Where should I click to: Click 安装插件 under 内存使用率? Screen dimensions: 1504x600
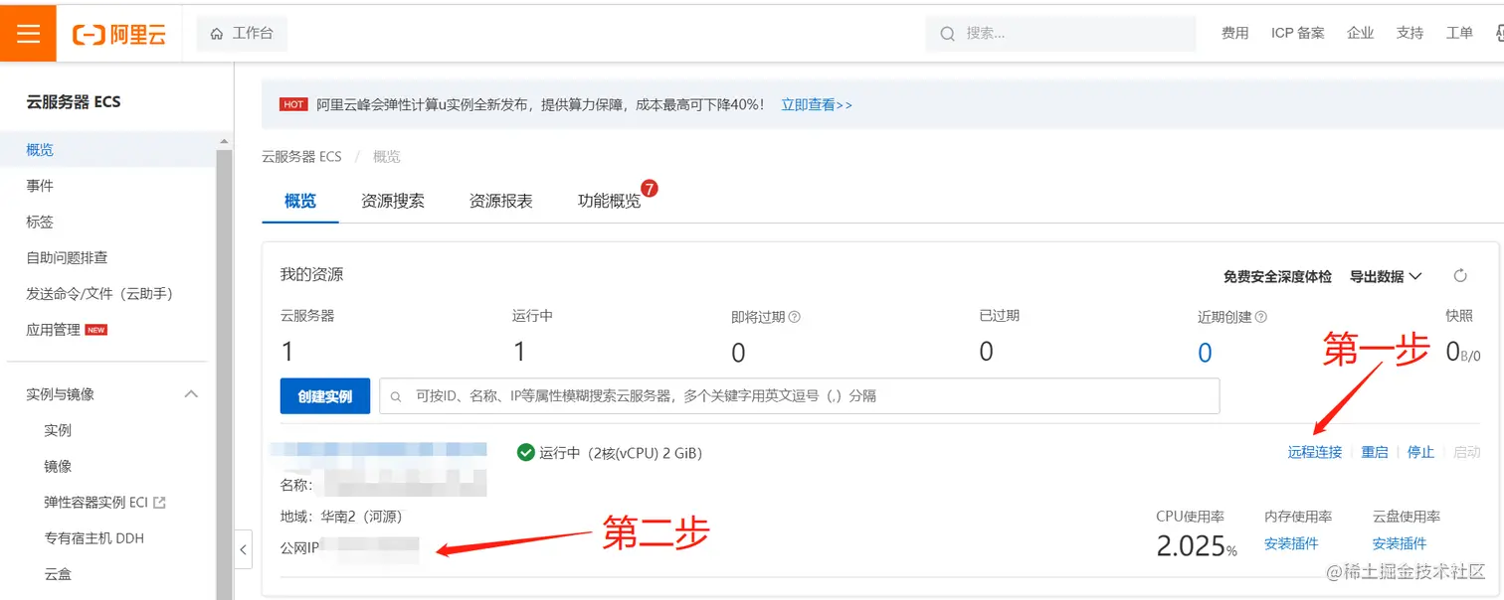1291,543
